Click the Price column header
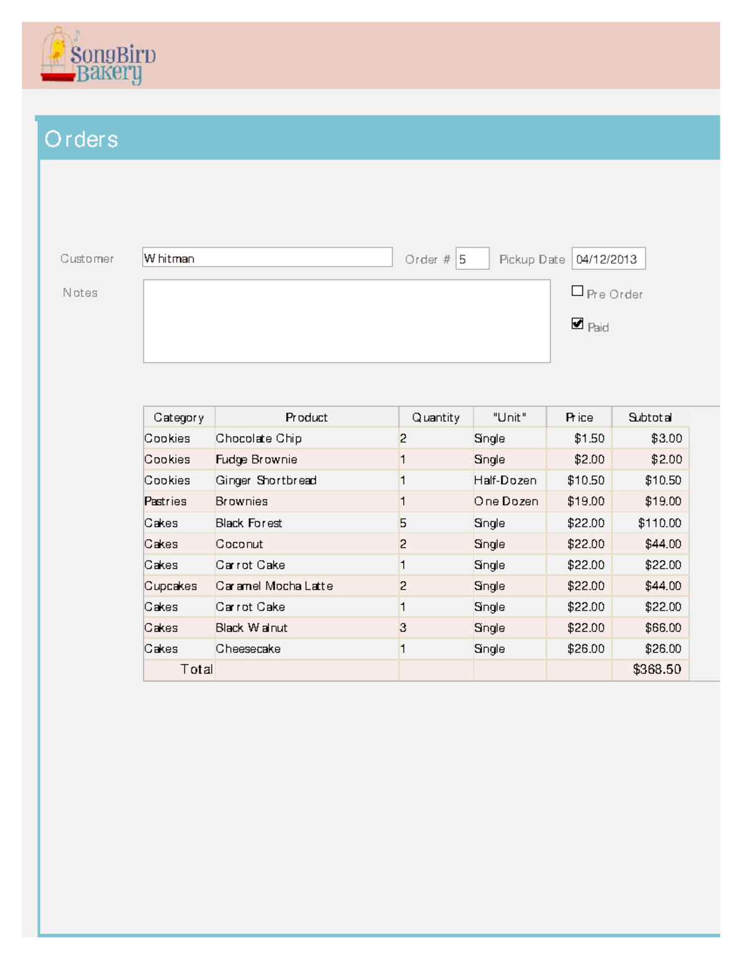Viewport: 742px width, 960px height. tap(579, 417)
